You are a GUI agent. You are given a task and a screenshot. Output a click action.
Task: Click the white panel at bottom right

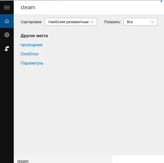[x=138, y=159]
